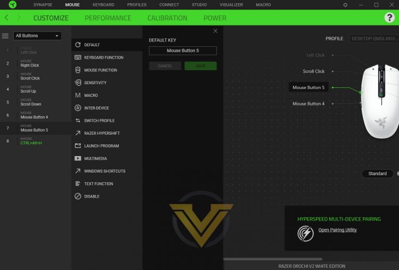Click the horizontal scrollbar at the bottom
The image size is (399, 270).
(273, 259)
